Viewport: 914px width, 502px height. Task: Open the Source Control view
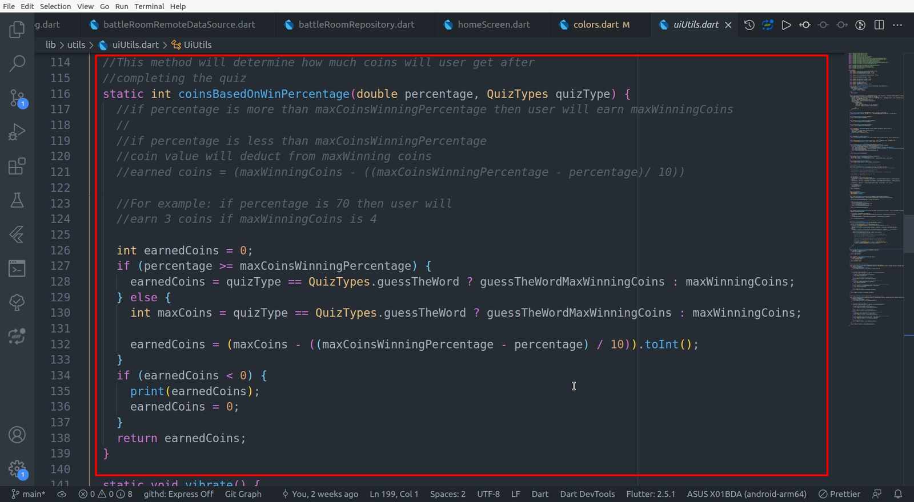point(17,98)
